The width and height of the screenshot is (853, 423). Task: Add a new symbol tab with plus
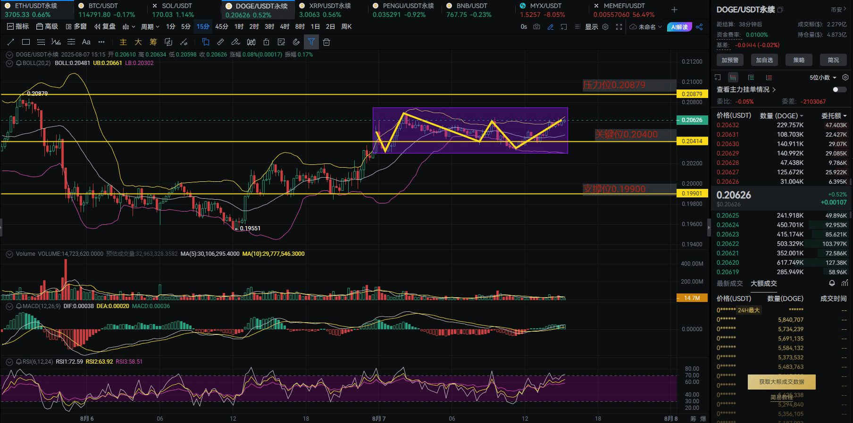pos(674,10)
